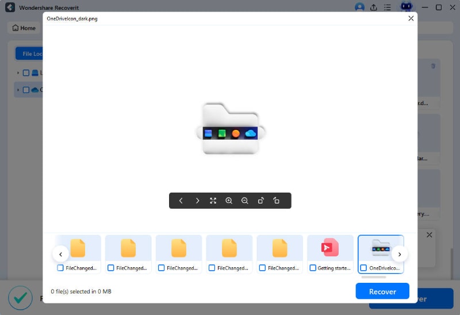The image size is (460, 315).
Task: Show earlier thumbnails with the left arrow
Action: 61,254
